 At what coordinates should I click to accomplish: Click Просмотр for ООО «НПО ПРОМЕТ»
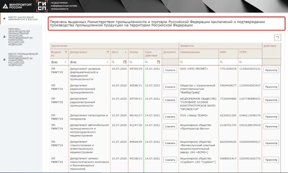271,70
